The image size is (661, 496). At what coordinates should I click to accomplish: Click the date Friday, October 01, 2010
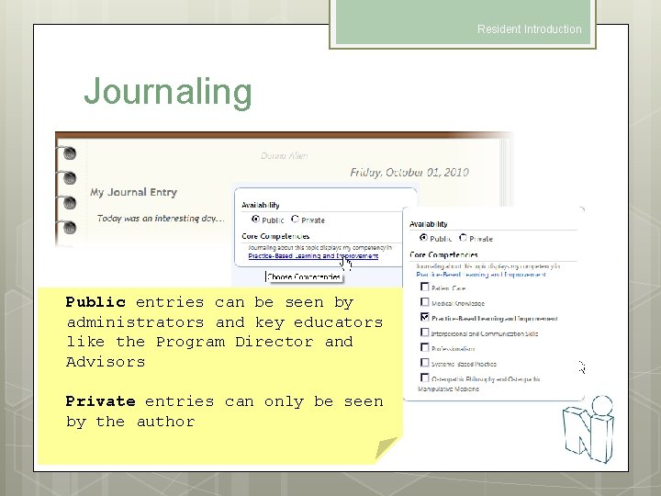(409, 173)
